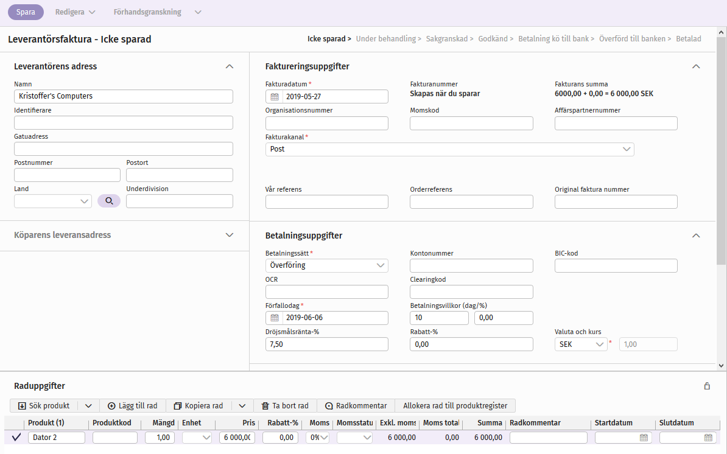Collapse the Faktureringsuppgifter section

tap(695, 67)
